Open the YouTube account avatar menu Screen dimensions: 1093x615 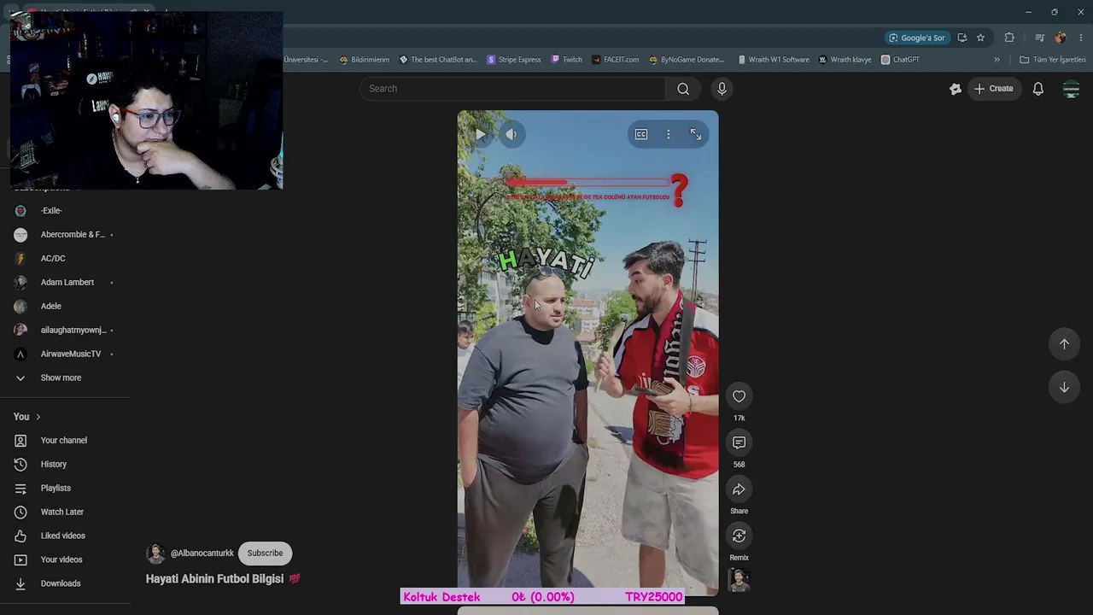pos(1072,89)
